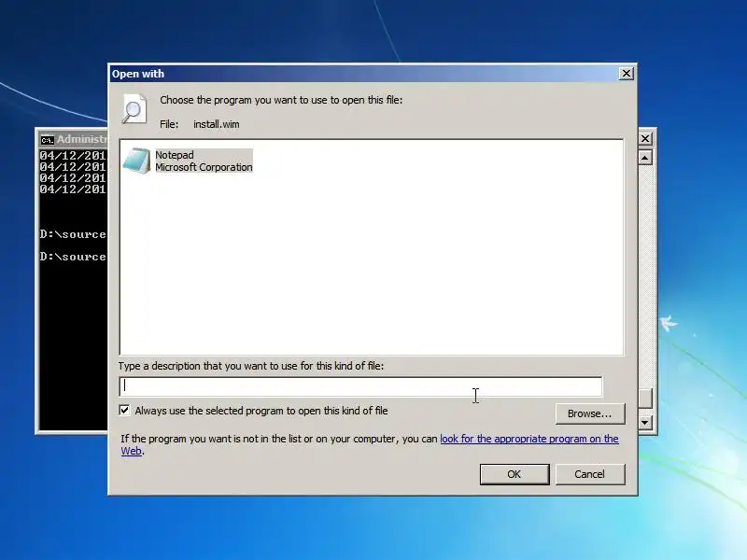
Task: Click the file search icon beside the prompt
Action: pos(134,109)
